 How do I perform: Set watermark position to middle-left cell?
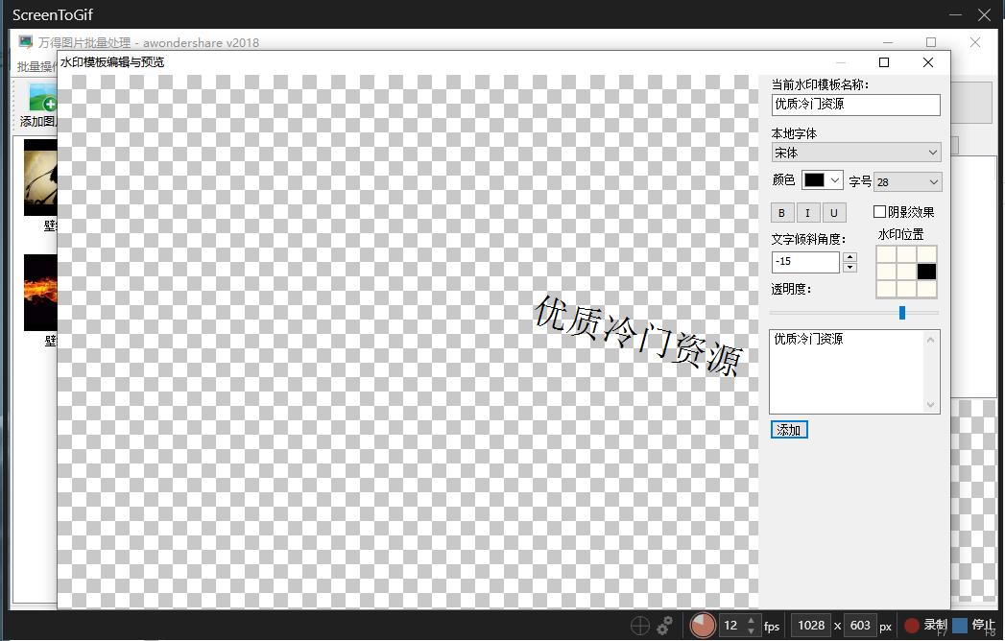point(886,272)
